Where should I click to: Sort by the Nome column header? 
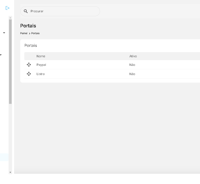(x=41, y=56)
